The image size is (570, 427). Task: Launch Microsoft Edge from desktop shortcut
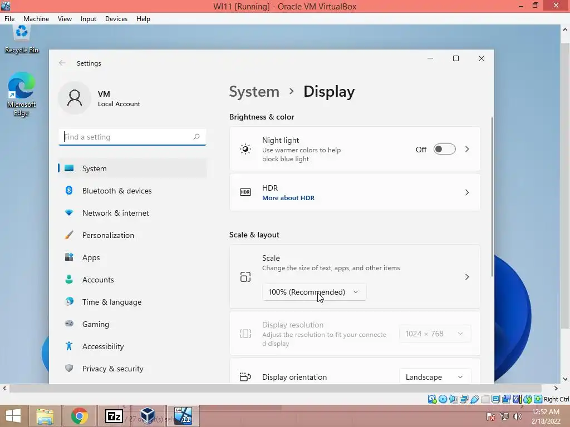coord(22,95)
